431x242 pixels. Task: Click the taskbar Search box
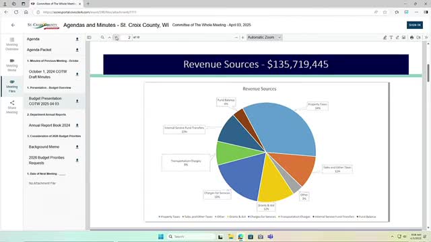point(191,237)
